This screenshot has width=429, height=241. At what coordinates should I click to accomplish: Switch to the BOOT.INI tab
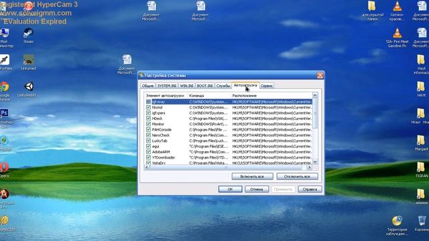coord(204,86)
